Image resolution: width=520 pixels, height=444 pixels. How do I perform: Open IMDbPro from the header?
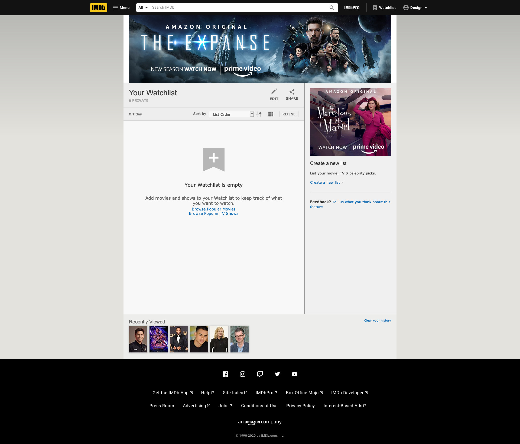(x=352, y=8)
